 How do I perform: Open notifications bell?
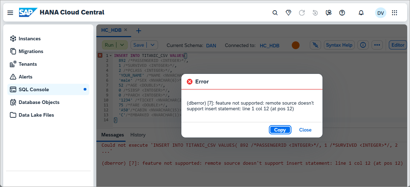(x=361, y=13)
